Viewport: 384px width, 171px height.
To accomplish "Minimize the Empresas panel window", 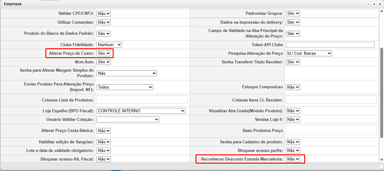I will click(368, 4).
